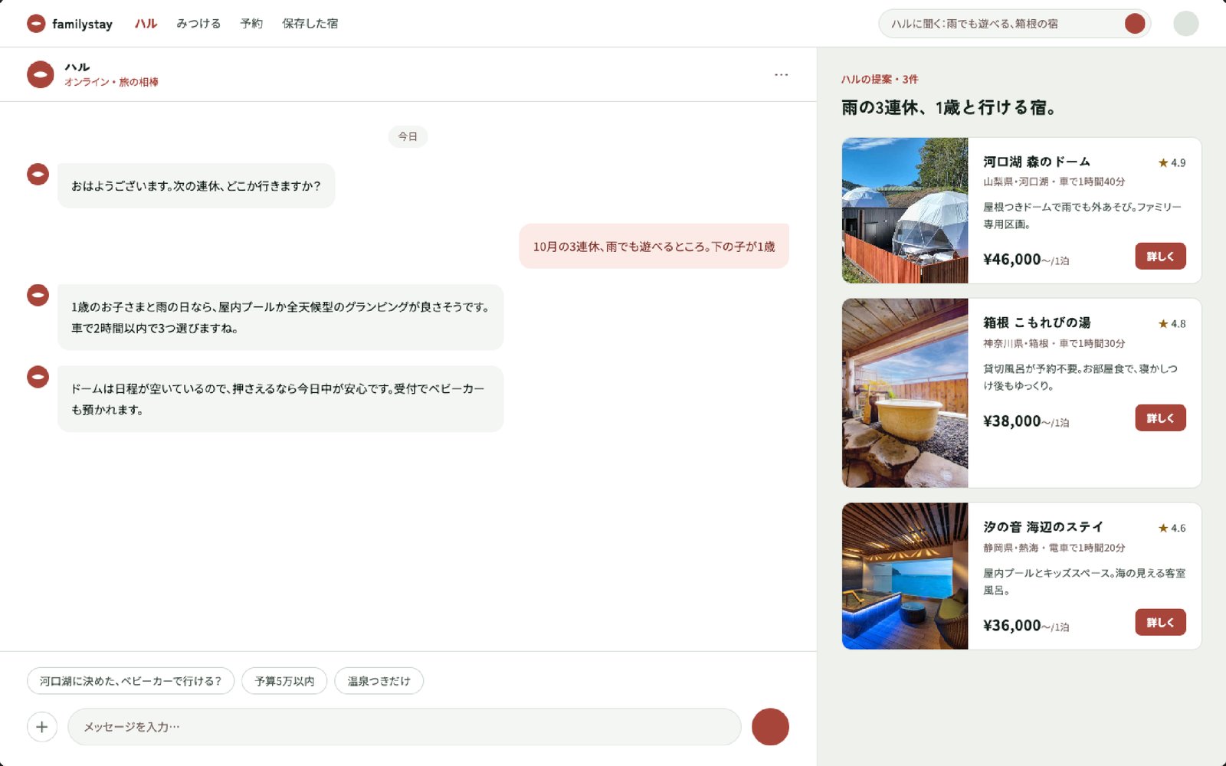Select the 温泉つきだけ suggestion chip

tap(379, 681)
